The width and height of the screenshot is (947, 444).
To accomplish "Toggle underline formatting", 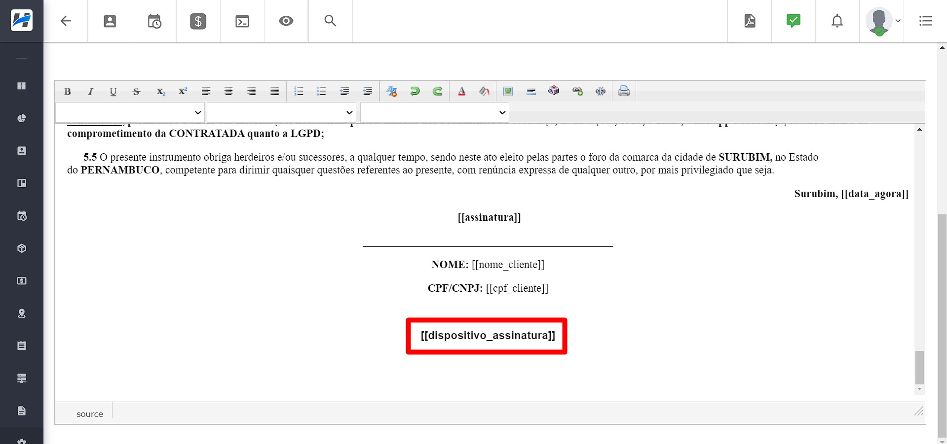I will tap(114, 92).
